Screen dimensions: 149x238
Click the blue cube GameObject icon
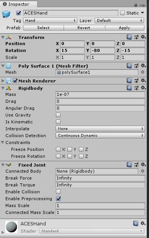pos(6,14)
